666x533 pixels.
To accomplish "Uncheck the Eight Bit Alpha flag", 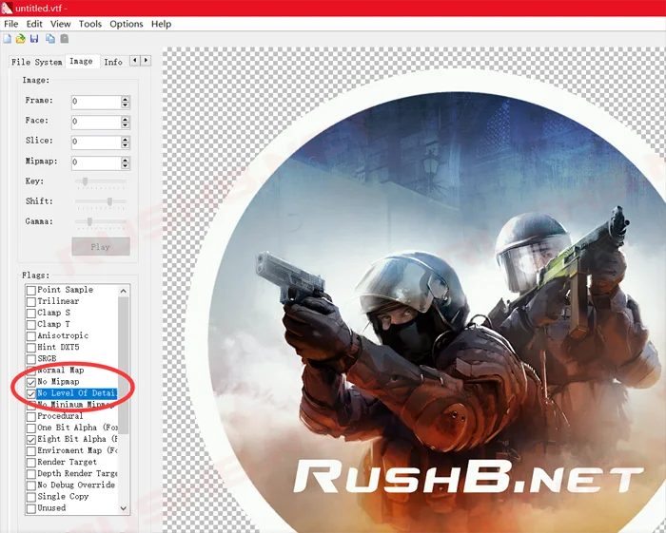I will pyautogui.click(x=31, y=440).
